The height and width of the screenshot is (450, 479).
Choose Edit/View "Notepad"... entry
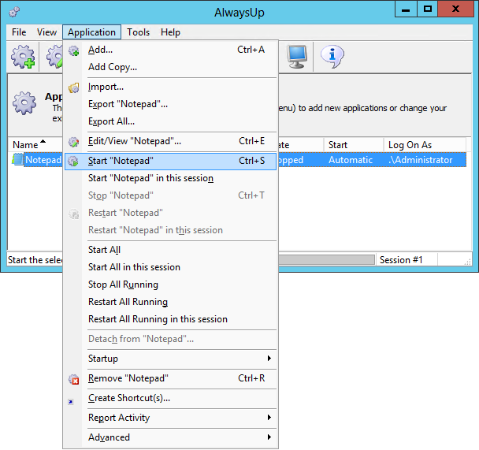point(170,141)
